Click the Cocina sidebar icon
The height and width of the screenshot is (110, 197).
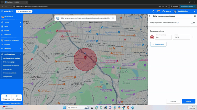point(2,30)
